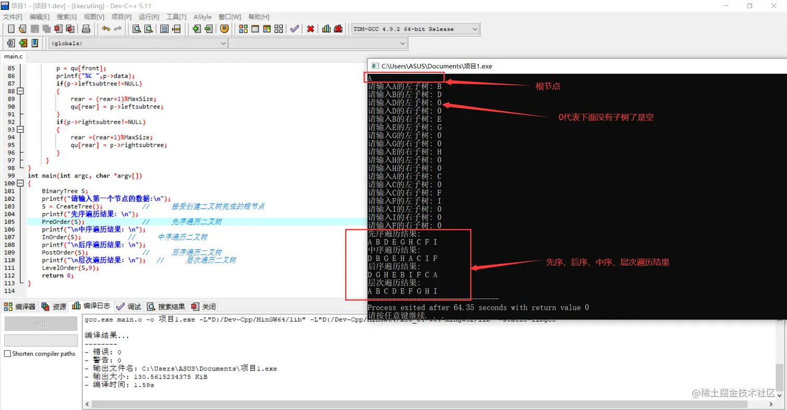Click the green left-arrow unindent icon
This screenshot has width=787, height=410.
(x=208, y=29)
